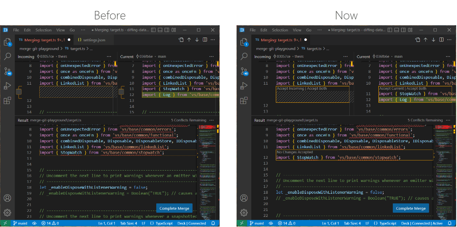Click split editor icon in Now window
The height and width of the screenshot is (227, 457).
(441, 40)
